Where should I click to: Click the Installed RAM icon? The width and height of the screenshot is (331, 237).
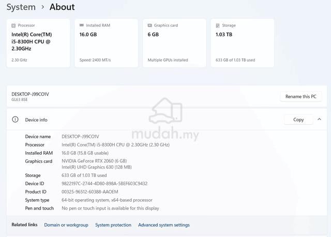82,25
